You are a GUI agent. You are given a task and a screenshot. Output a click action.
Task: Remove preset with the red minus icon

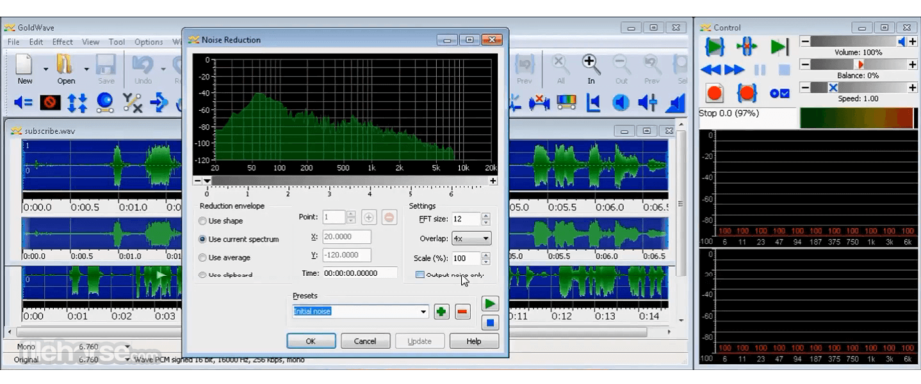(462, 312)
